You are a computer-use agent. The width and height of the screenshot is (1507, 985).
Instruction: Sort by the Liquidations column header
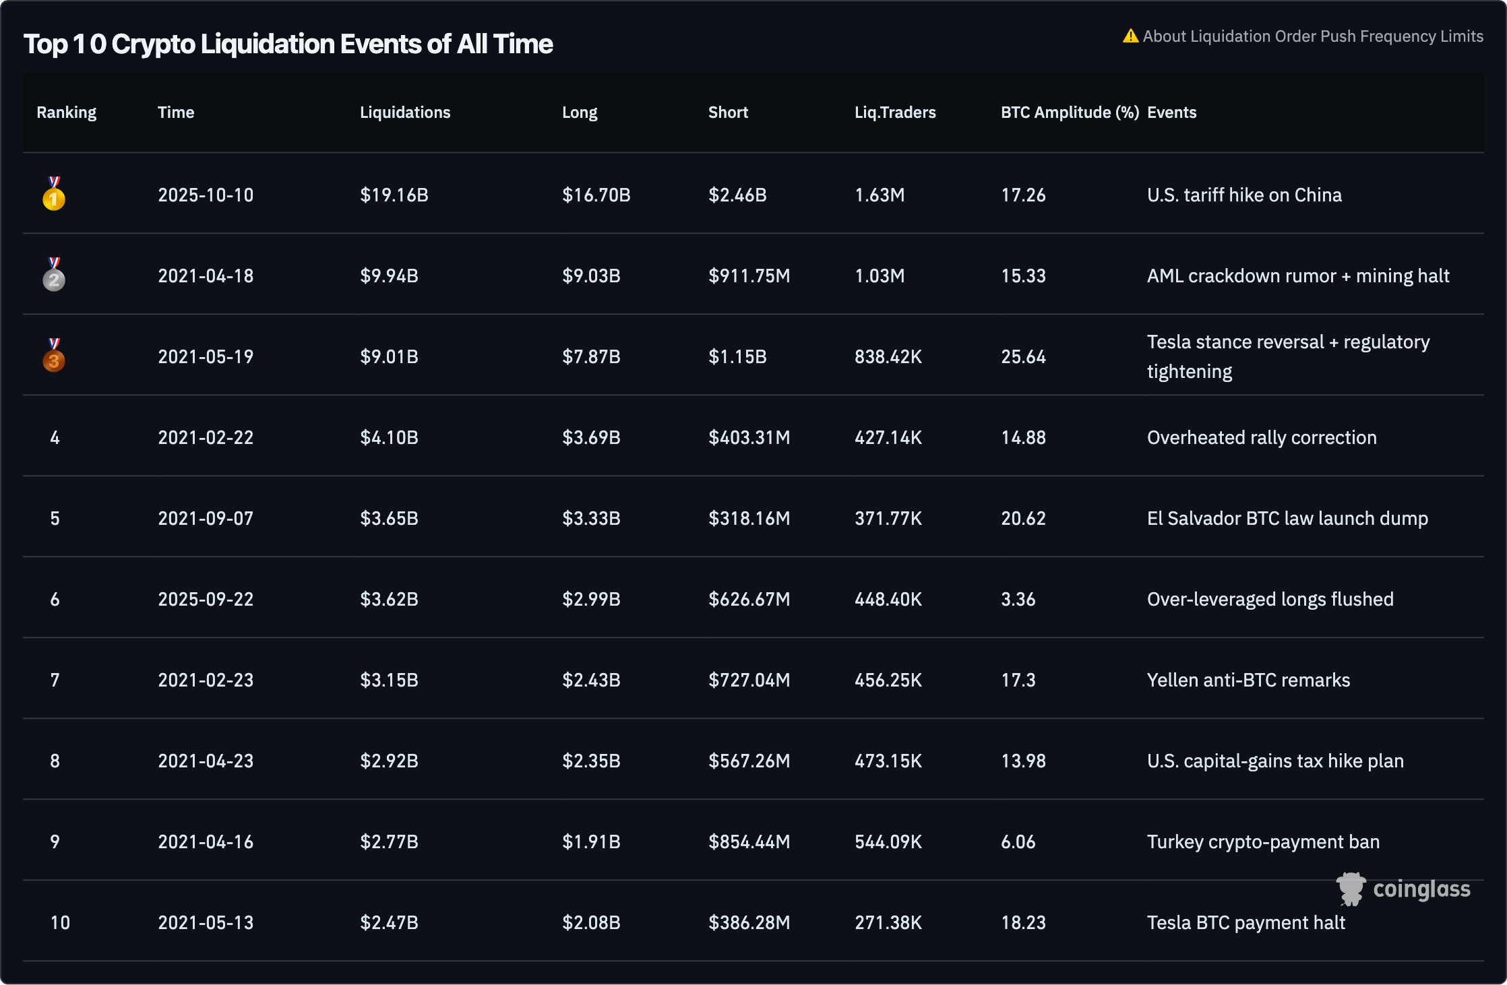pyautogui.click(x=405, y=113)
